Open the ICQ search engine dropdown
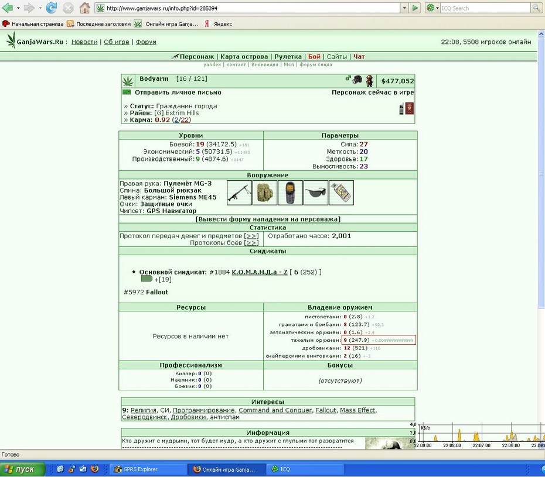Image resolution: width=545 pixels, height=477 pixels. [432, 8]
